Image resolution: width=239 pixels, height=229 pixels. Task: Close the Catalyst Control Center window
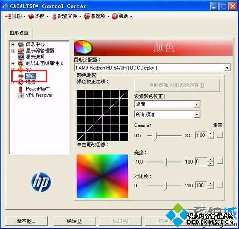click(232, 6)
